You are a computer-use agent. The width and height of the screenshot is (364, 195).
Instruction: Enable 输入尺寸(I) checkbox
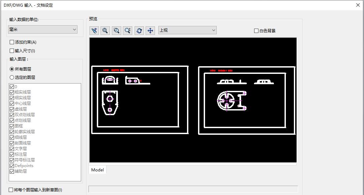12,51
